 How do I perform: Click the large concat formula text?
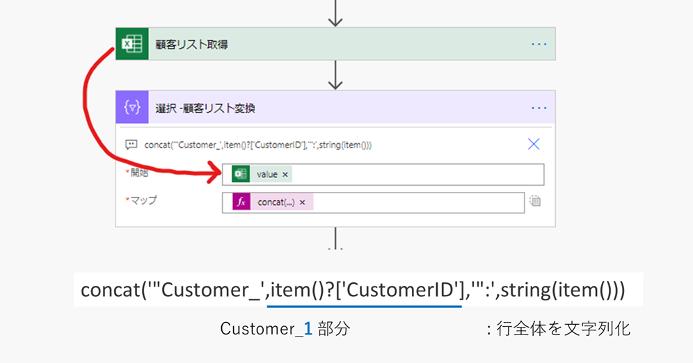pyautogui.click(x=353, y=290)
